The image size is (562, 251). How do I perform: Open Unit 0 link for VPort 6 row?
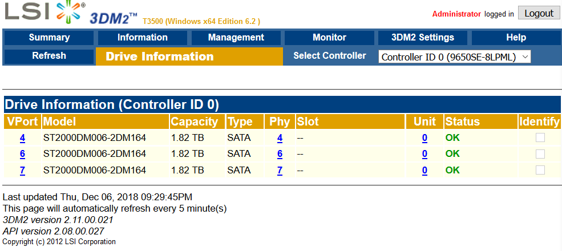[424, 154]
